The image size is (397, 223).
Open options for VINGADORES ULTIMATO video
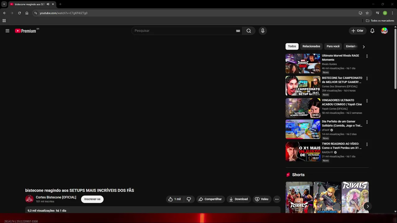(367, 101)
